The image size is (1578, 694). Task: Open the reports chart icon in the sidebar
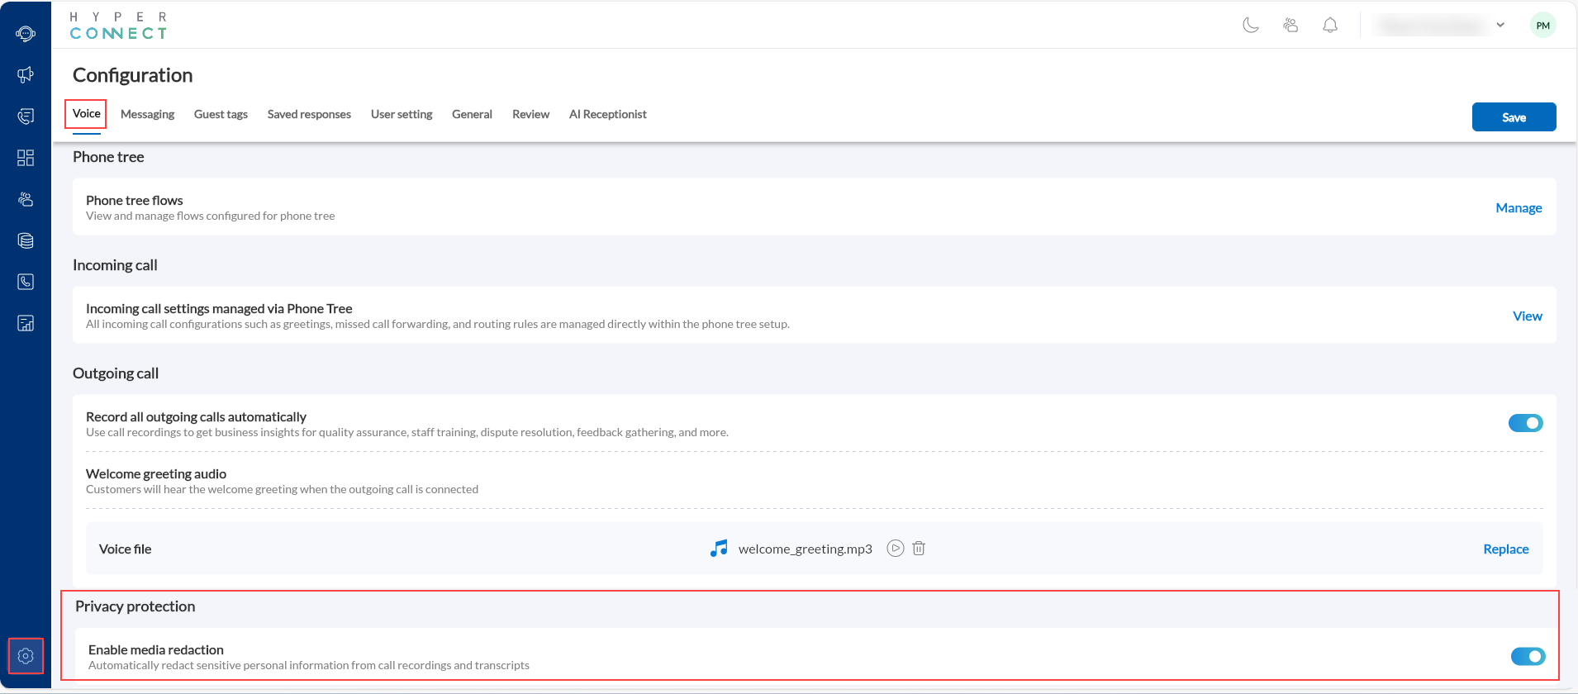coord(26,323)
